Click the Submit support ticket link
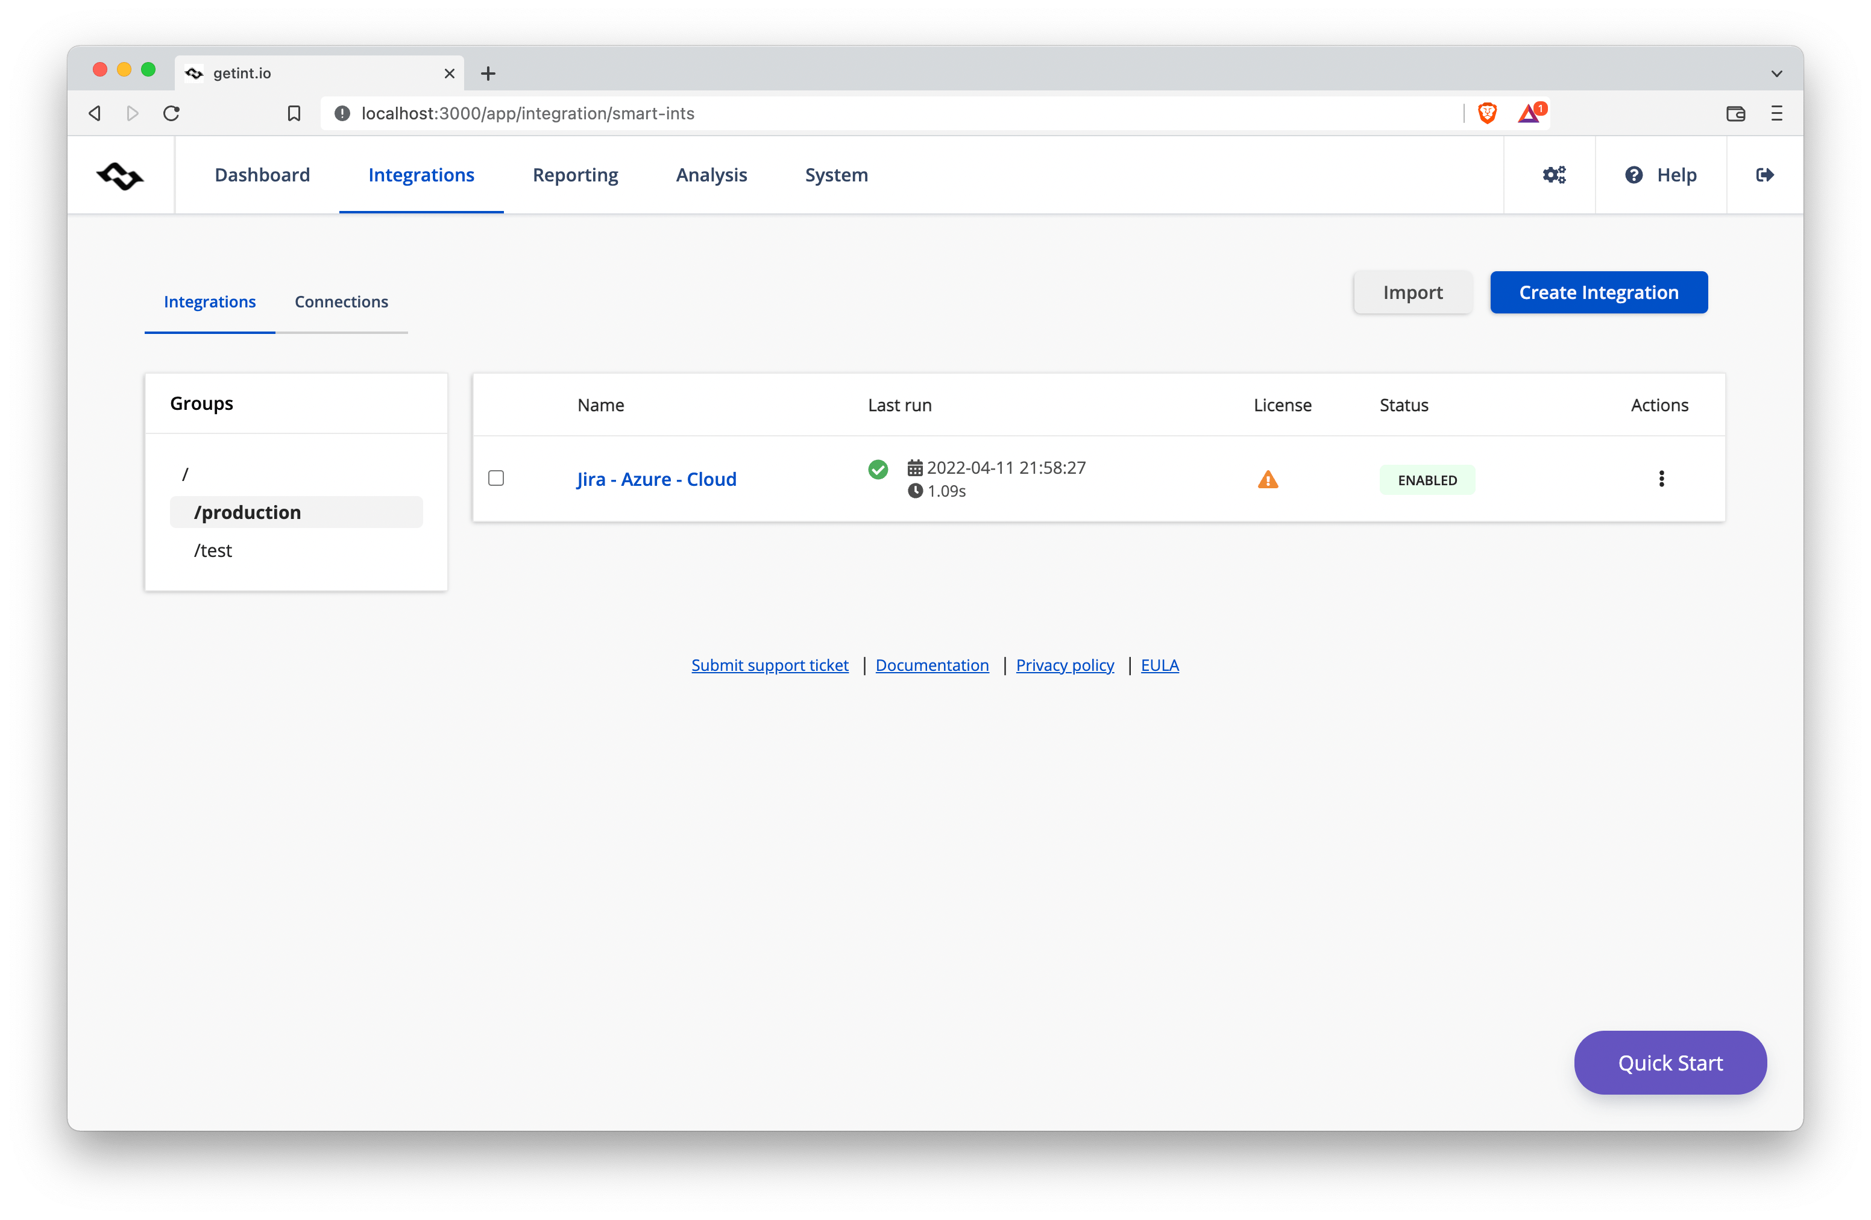The image size is (1871, 1220). (770, 665)
